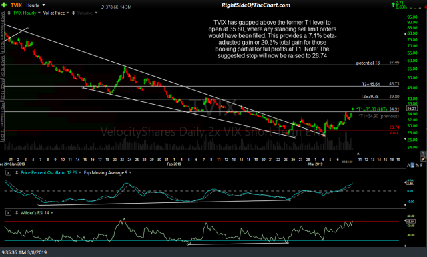This screenshot has height=257, width=427.
Task: Click the small arrow on price axis near 26.00
Action: pos(405,139)
